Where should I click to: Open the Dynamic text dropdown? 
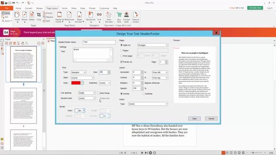(x=87, y=98)
